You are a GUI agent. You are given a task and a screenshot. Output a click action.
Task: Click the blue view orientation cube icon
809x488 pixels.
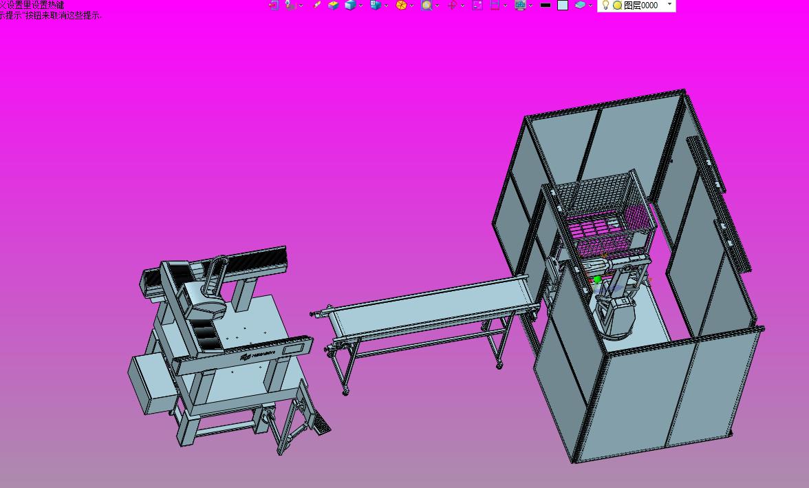click(376, 6)
